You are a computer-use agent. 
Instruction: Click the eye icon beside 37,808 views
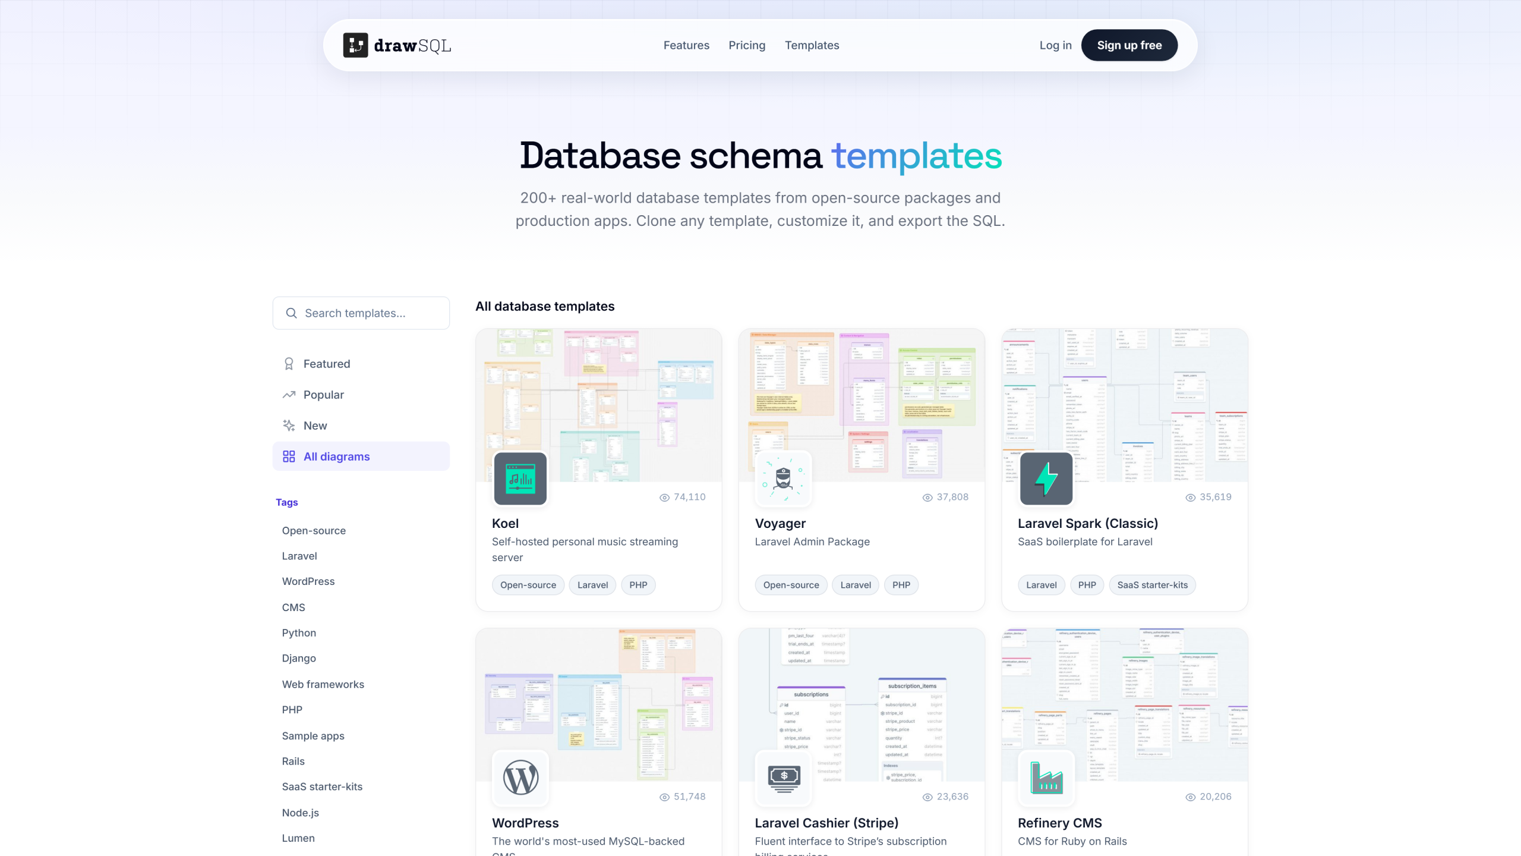(x=927, y=498)
